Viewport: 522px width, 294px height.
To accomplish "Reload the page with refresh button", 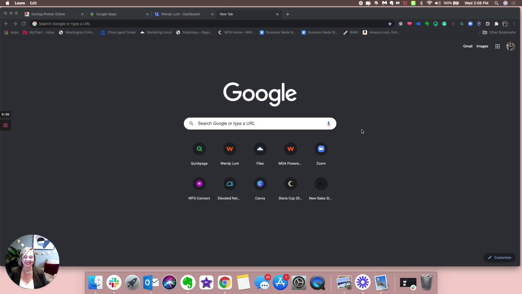I will [24, 24].
